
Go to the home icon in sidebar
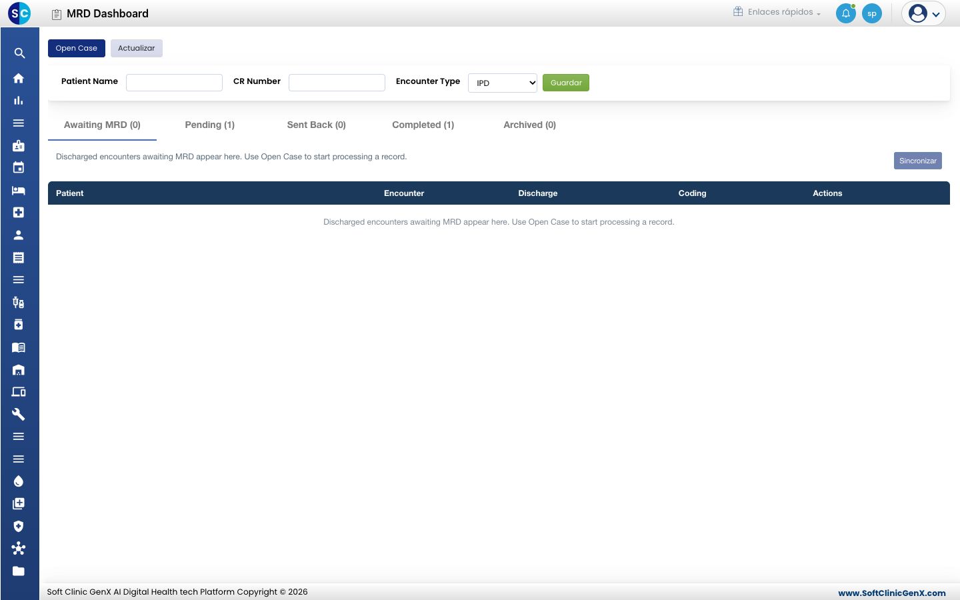(19, 78)
